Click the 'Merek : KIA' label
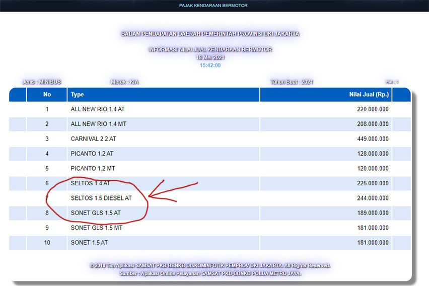The height and width of the screenshot is (286, 429). 124,82
